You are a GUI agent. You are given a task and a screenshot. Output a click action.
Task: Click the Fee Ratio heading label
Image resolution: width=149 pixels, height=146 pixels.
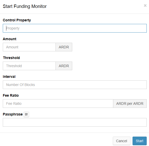click(11, 95)
